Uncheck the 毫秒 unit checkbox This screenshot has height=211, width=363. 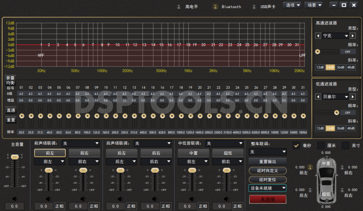297,145
